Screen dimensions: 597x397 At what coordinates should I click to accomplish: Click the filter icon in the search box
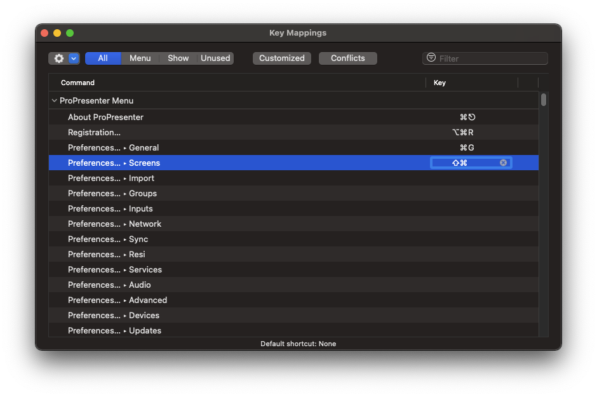click(431, 57)
